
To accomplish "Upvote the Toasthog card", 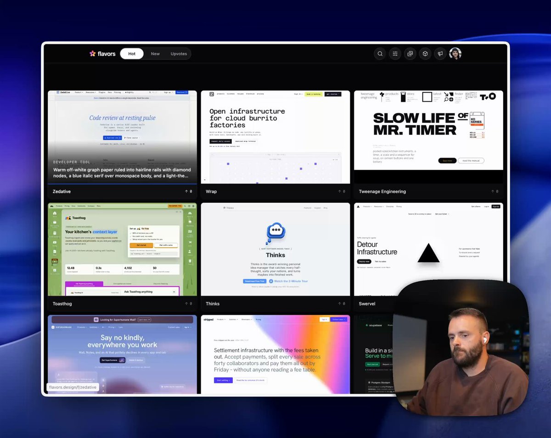I will [x=188, y=303].
